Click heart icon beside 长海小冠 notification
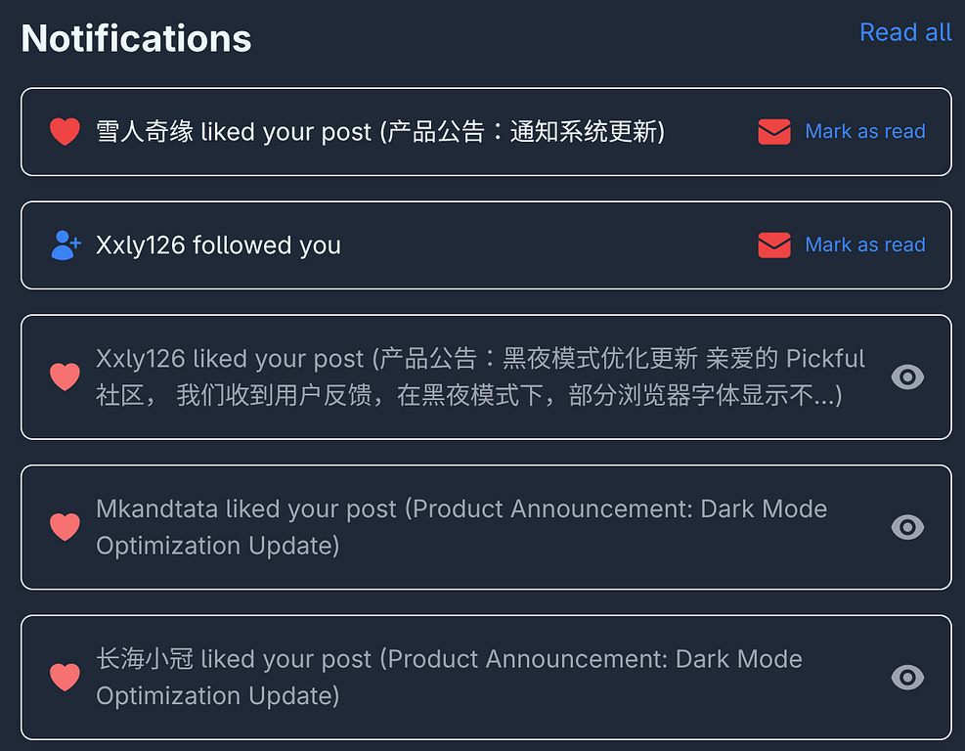965x751 pixels. click(x=65, y=678)
